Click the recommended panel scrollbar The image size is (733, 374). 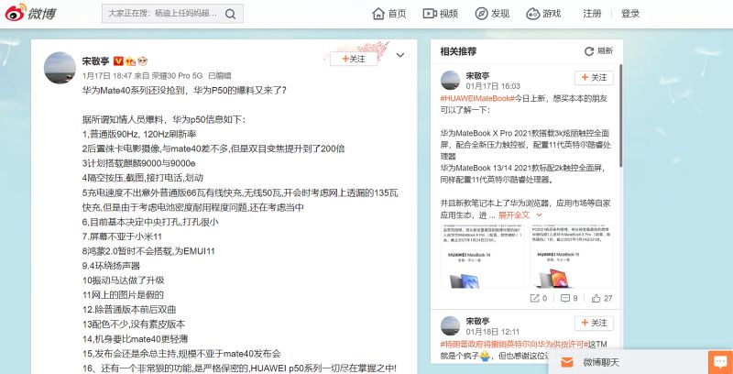pyautogui.click(x=620, y=115)
